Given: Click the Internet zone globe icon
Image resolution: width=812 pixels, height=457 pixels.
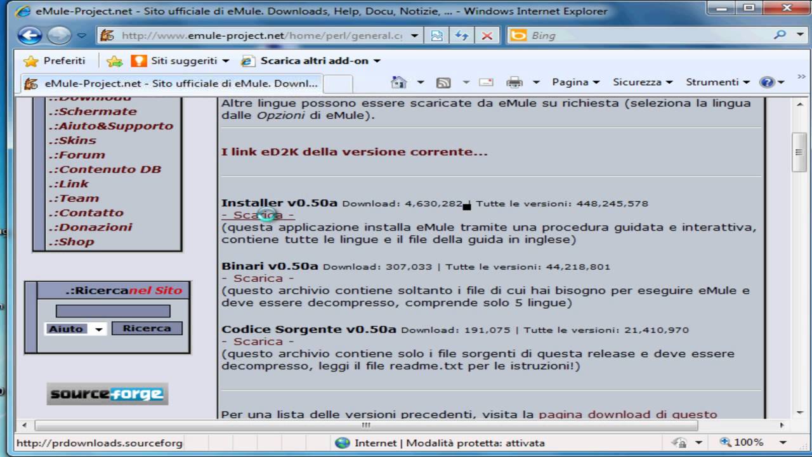Looking at the screenshot, I should click(343, 443).
